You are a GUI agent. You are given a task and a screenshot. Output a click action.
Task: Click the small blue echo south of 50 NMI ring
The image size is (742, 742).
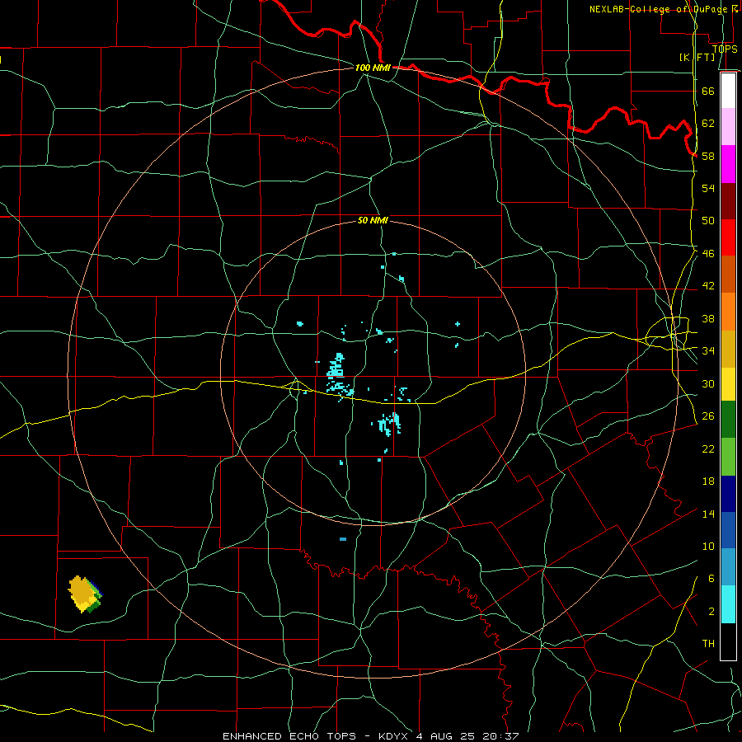[x=343, y=539]
